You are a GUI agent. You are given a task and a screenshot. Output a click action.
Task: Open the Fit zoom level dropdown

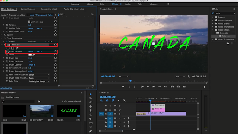[123, 77]
